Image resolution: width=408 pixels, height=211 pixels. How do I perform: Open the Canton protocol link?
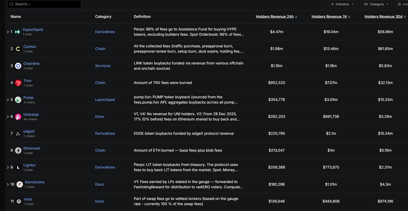[x=30, y=47]
